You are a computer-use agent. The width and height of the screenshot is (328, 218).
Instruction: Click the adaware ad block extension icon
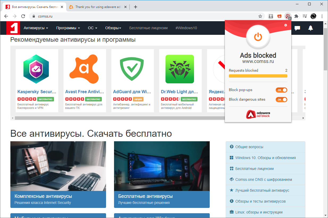(x=288, y=16)
